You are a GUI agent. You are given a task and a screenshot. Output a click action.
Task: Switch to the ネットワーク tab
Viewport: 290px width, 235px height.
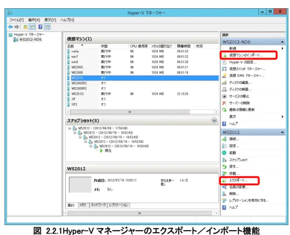tap(98, 205)
